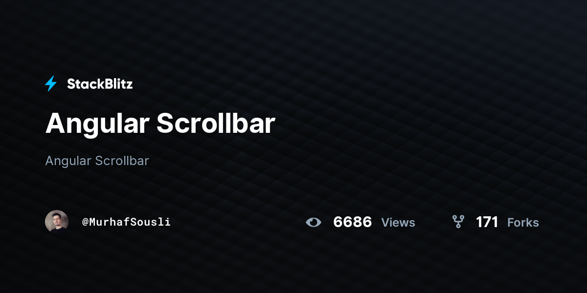Select the gray Angular Scrollbar subtitle

tap(97, 161)
